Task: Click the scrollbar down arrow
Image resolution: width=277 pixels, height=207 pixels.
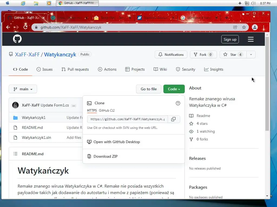Action: [267, 196]
